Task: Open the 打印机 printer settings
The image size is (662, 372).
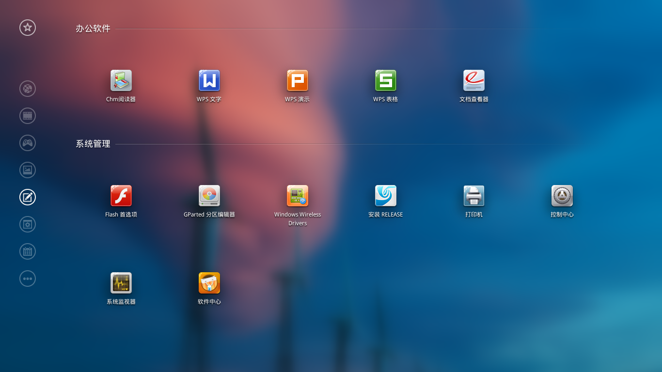Action: pos(474,201)
